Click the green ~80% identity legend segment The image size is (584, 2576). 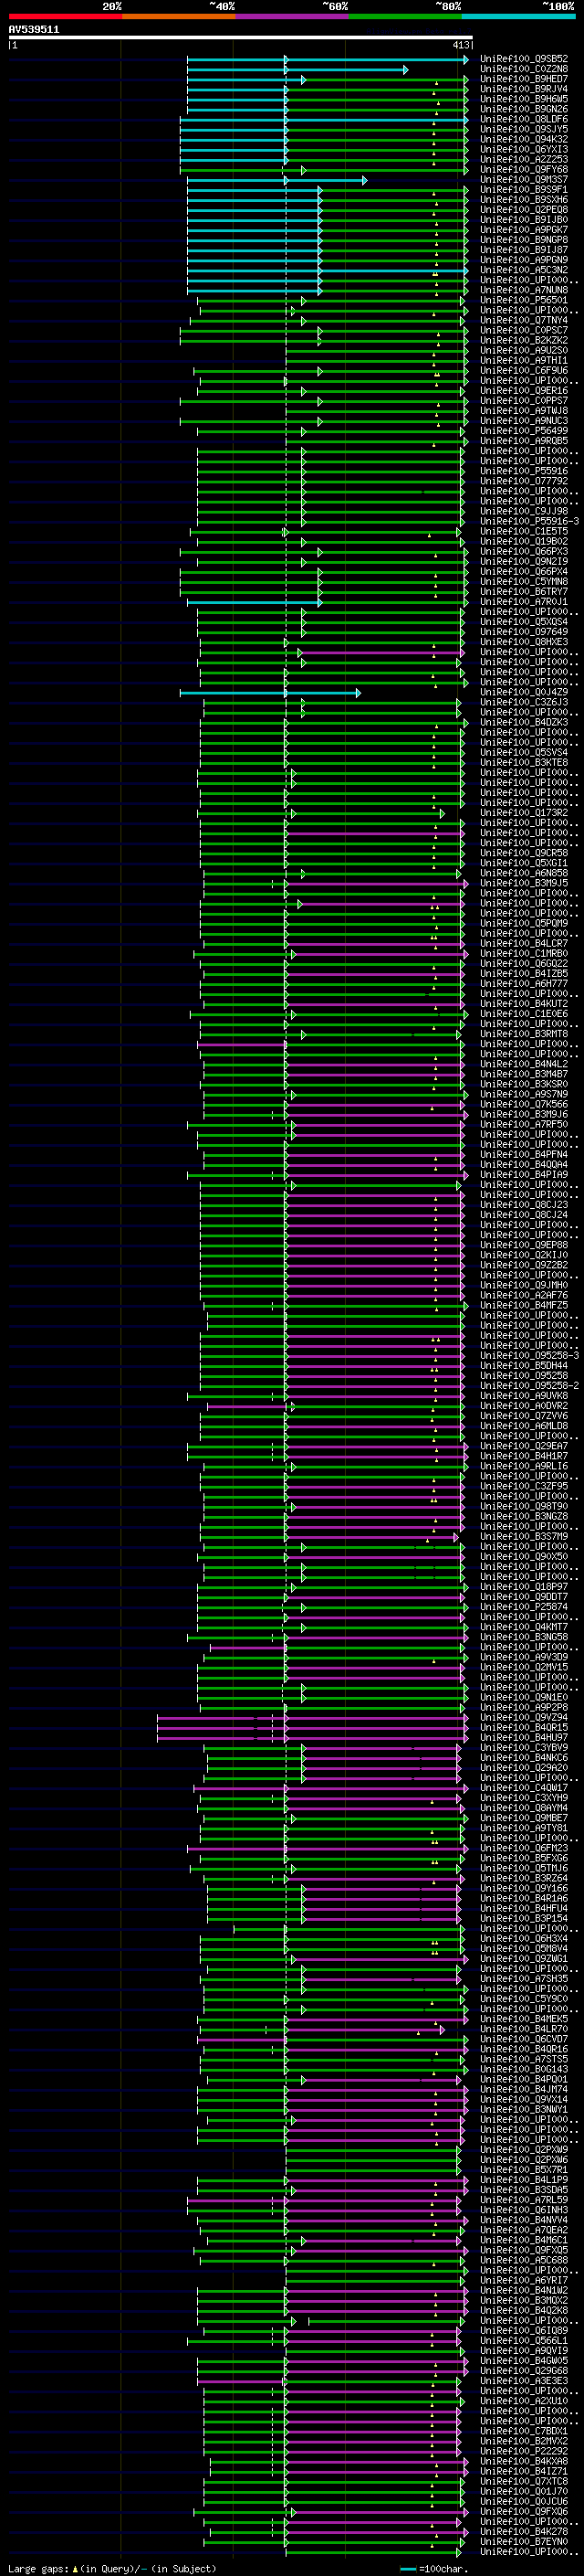[405, 16]
